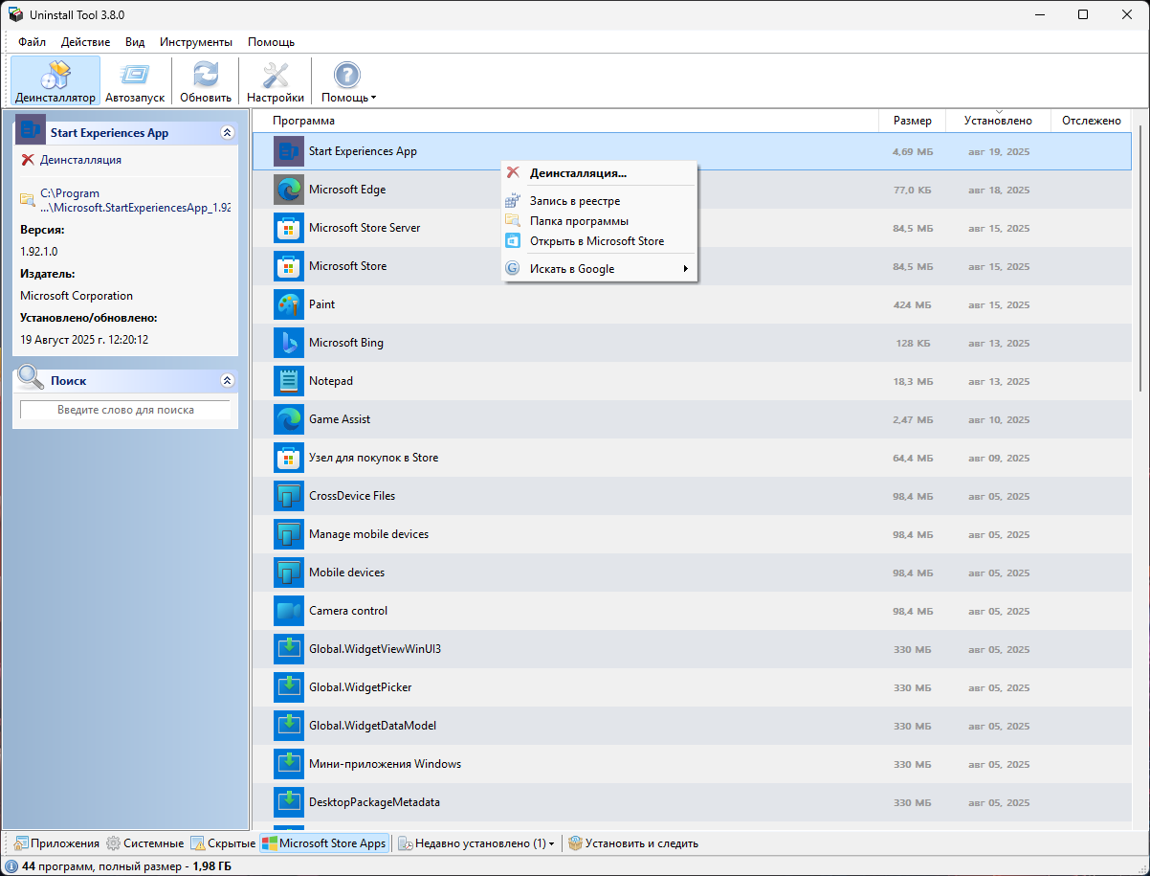Click the info icon in the status bar
The image size is (1150, 876).
pos(11,867)
